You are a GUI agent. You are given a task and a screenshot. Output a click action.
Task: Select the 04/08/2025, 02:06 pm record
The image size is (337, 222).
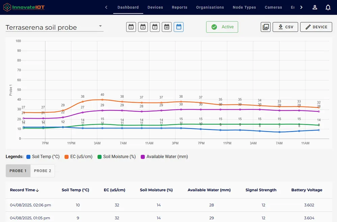[x=169, y=205]
